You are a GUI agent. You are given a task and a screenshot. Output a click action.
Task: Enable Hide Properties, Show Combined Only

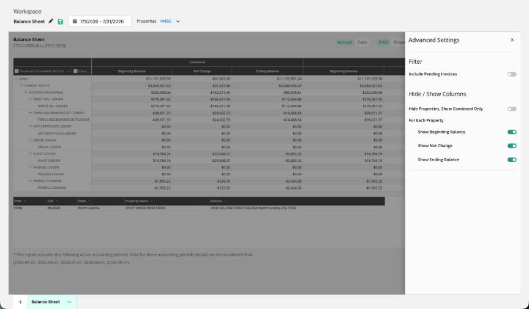(x=512, y=109)
